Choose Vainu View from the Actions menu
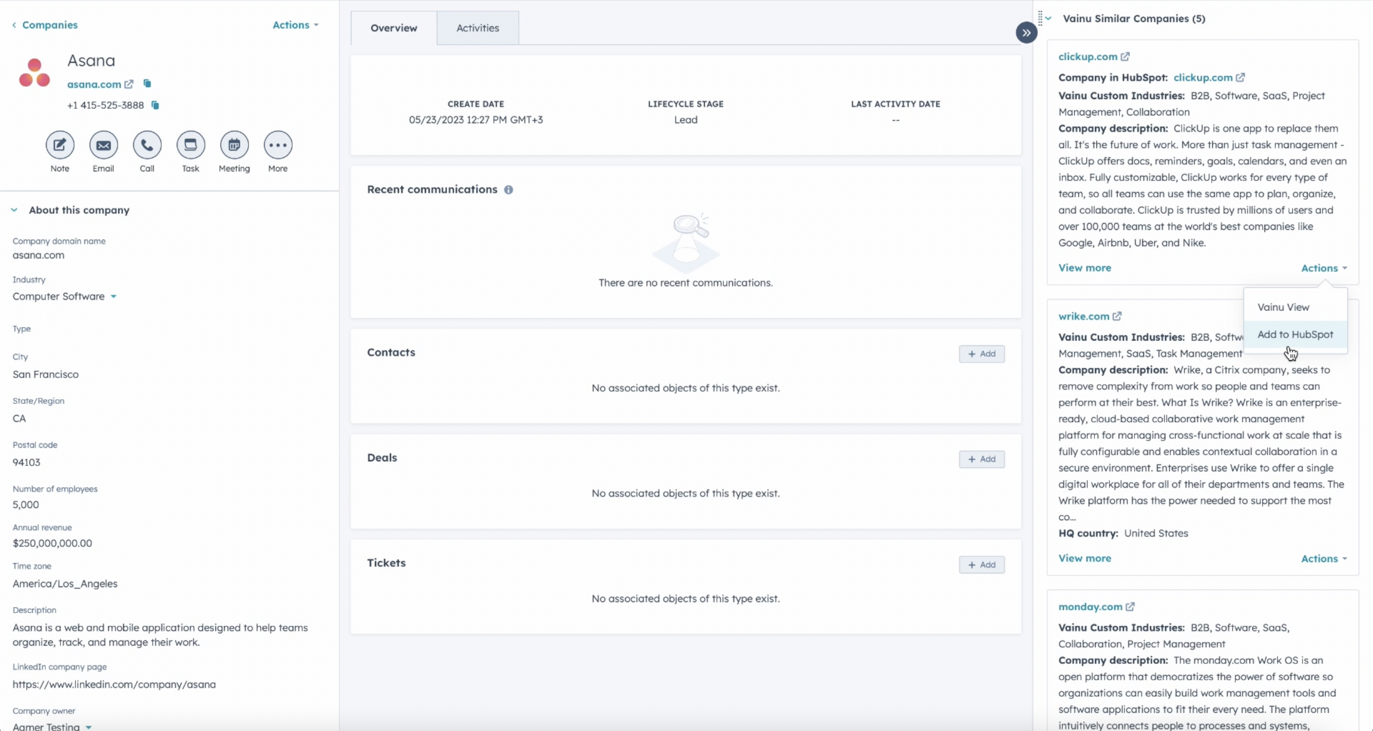Image resolution: width=1373 pixels, height=731 pixels. tap(1283, 307)
